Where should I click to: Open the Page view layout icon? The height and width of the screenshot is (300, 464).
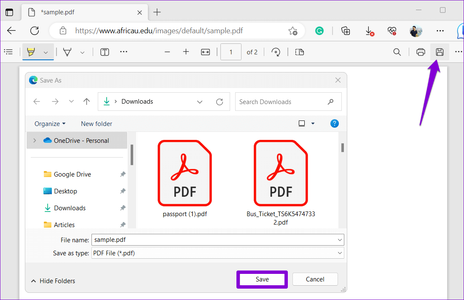[x=299, y=52]
